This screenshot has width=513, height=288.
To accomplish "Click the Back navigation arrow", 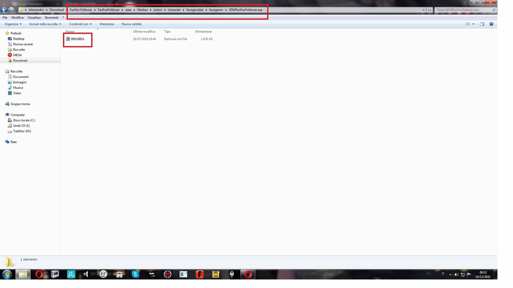I will tap(4, 10).
